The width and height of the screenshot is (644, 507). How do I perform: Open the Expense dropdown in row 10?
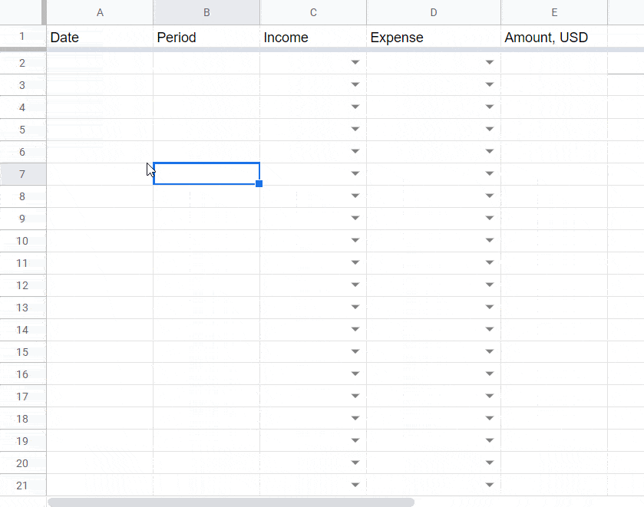coord(489,240)
